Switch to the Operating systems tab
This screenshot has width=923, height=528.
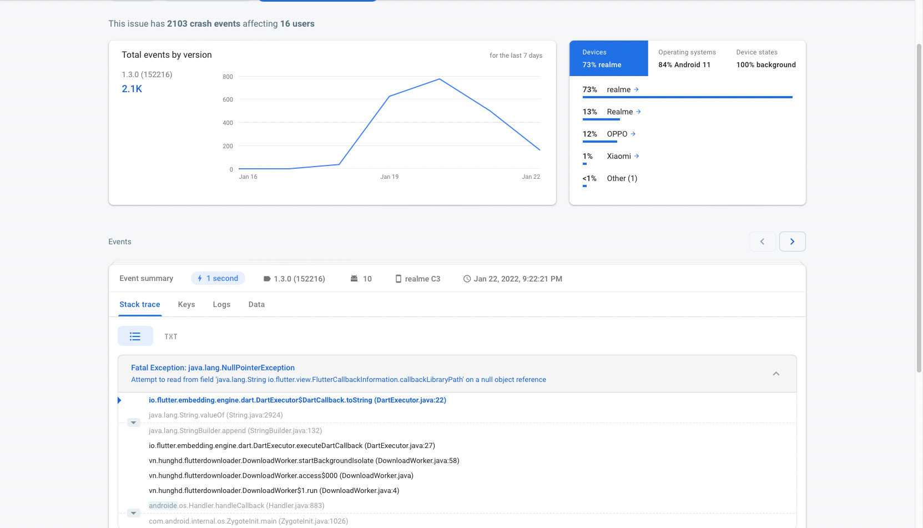pyautogui.click(x=687, y=58)
